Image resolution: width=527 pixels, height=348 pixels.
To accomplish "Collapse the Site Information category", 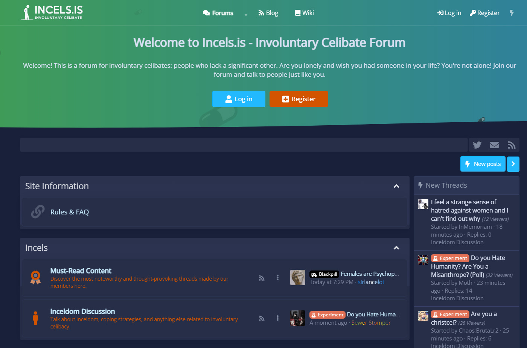I will coord(396,186).
